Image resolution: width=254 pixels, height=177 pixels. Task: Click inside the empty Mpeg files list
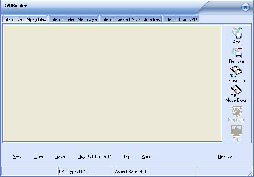coord(113,83)
